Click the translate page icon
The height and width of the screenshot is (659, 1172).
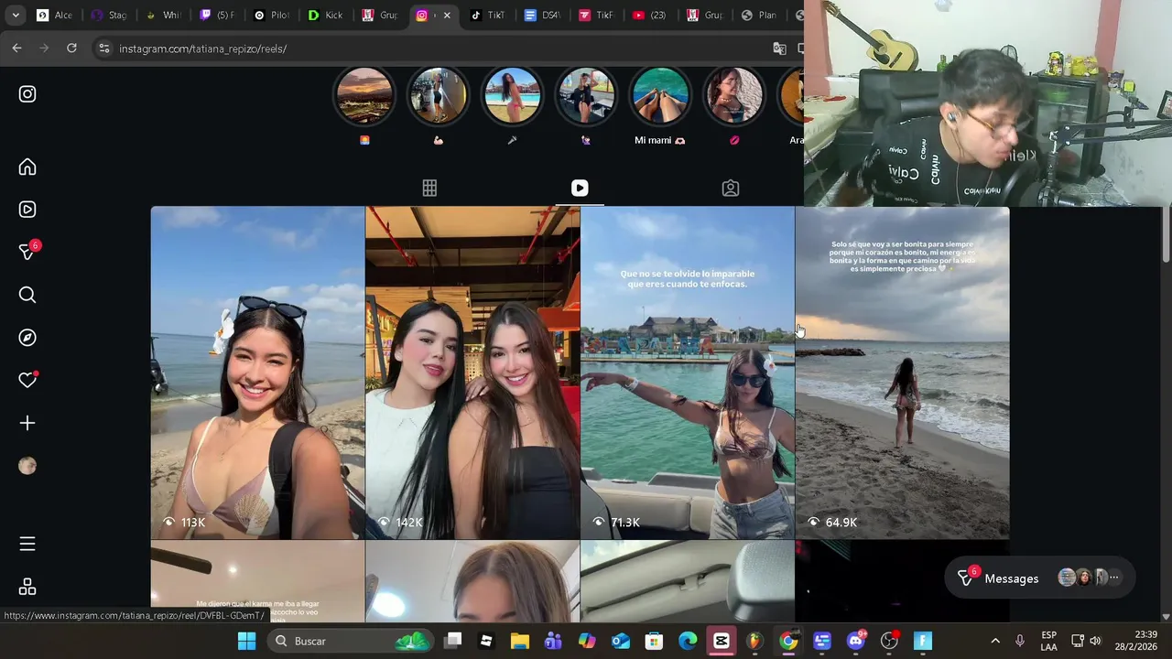779,49
